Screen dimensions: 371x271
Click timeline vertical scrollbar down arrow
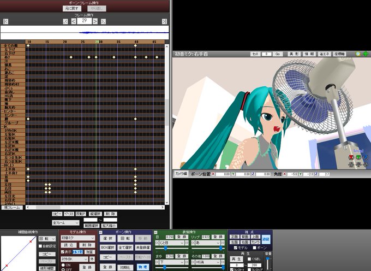click(x=167, y=203)
